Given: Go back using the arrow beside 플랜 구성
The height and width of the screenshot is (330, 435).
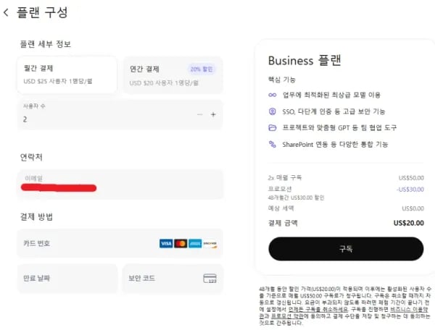Looking at the screenshot, I should pyautogui.click(x=6, y=12).
